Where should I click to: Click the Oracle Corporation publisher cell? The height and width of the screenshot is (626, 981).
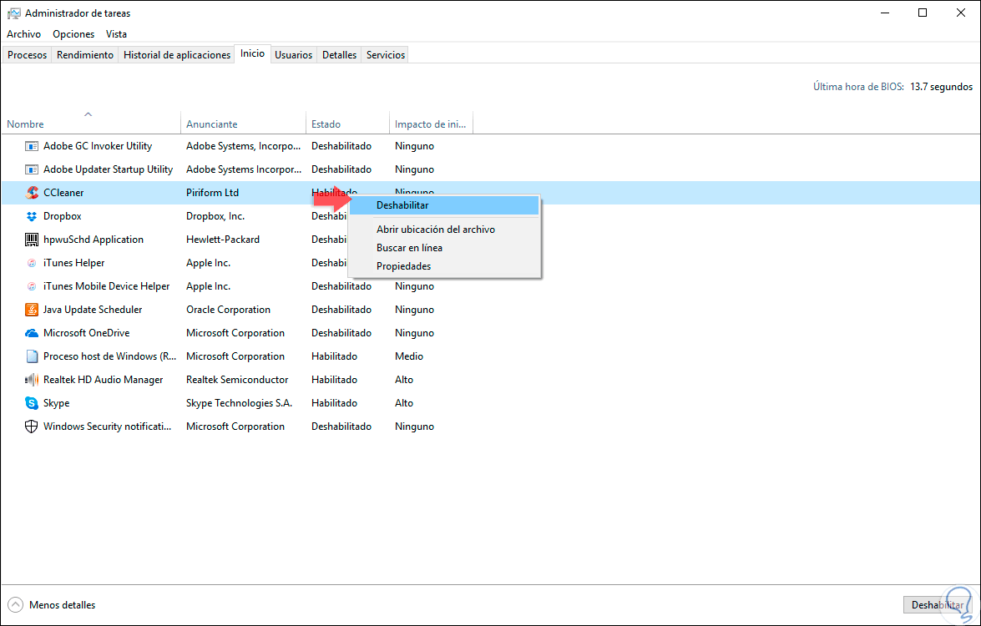229,310
